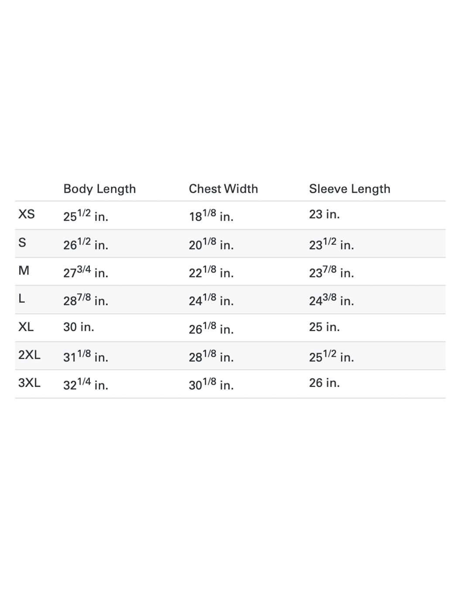Click the Body Length column header
Viewport: 471px width, 589px height.
click(99, 189)
